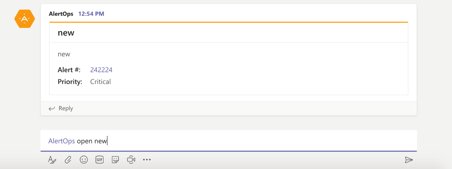This screenshot has width=452, height=169.
Task: Open the text formatting options
Action: (x=52, y=160)
